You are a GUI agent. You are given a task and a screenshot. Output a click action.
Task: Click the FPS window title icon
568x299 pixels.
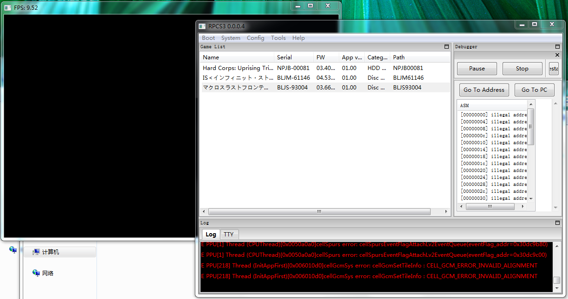coord(8,8)
